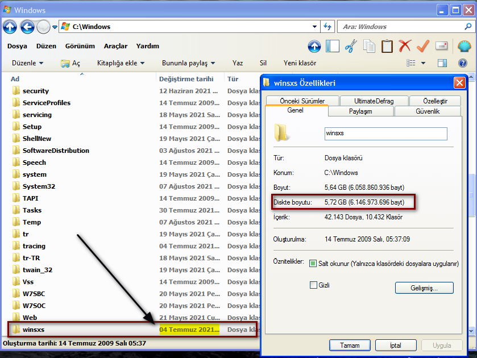Select the security folder icon
477x358 pixels.
pos(16,91)
